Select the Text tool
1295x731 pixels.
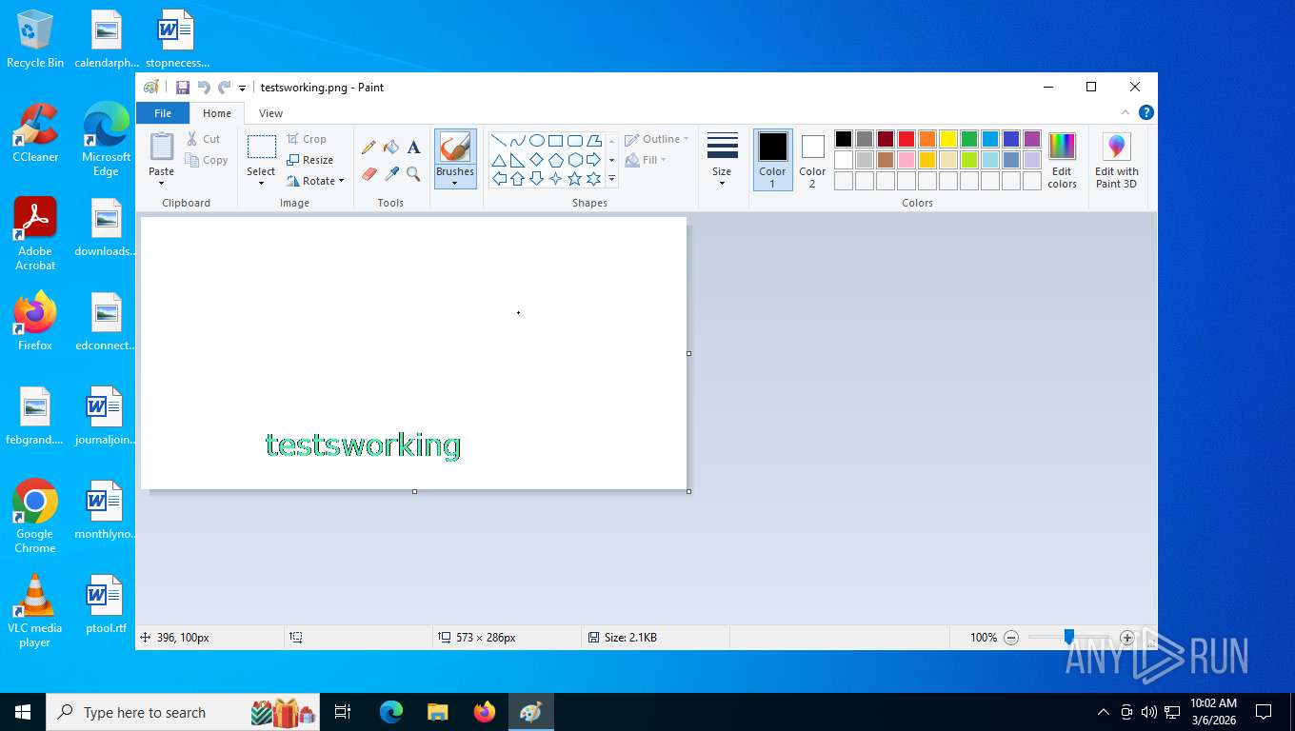(413, 148)
